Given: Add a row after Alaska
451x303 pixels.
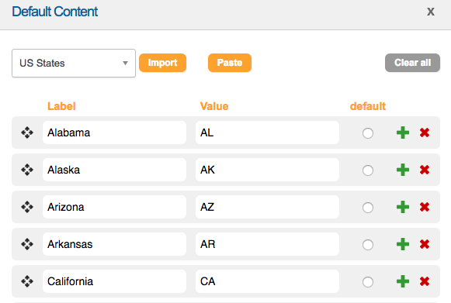Looking at the screenshot, I should tap(403, 170).
